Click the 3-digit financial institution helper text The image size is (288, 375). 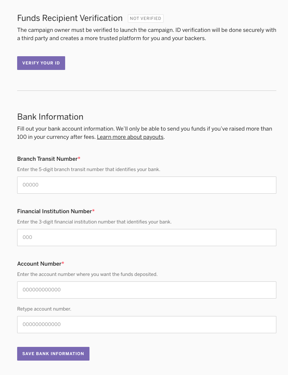coord(94,222)
